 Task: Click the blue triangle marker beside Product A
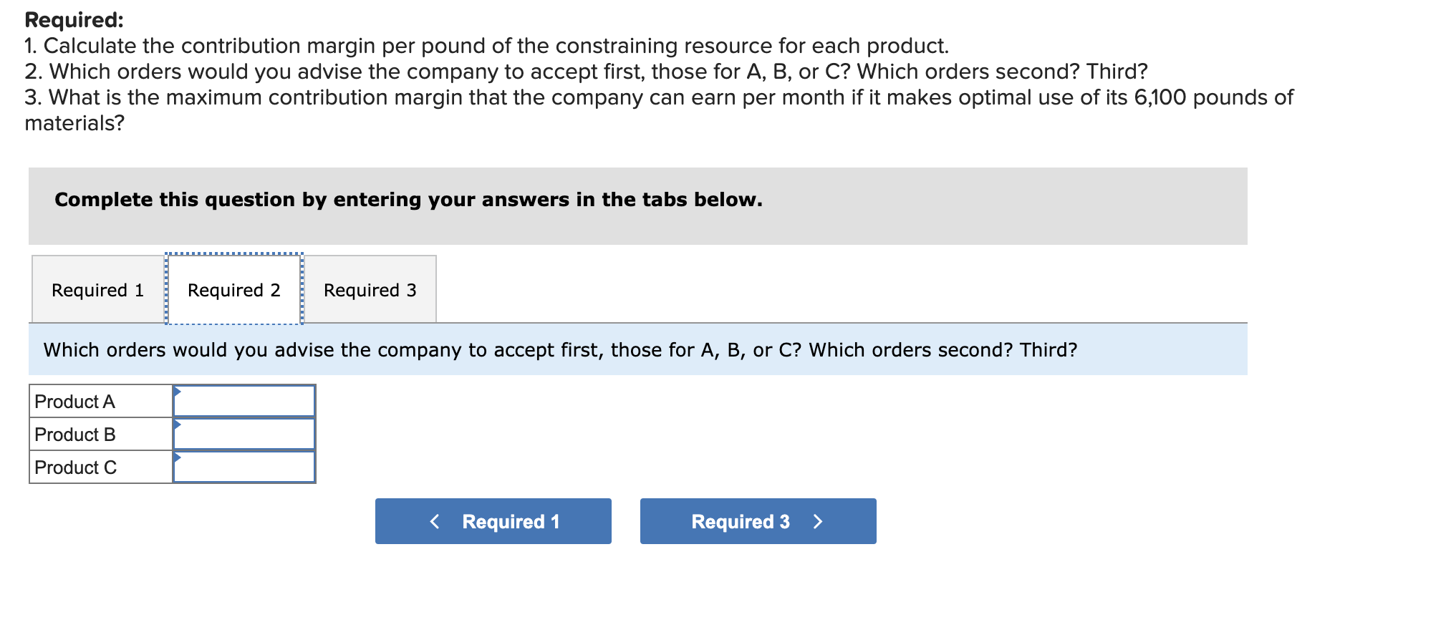[x=177, y=392]
